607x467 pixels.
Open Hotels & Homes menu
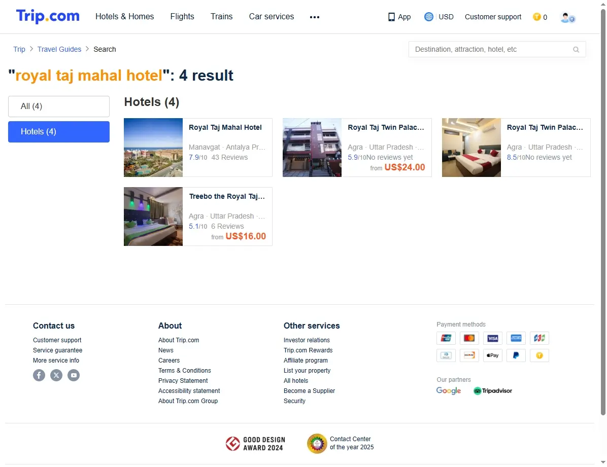click(125, 17)
